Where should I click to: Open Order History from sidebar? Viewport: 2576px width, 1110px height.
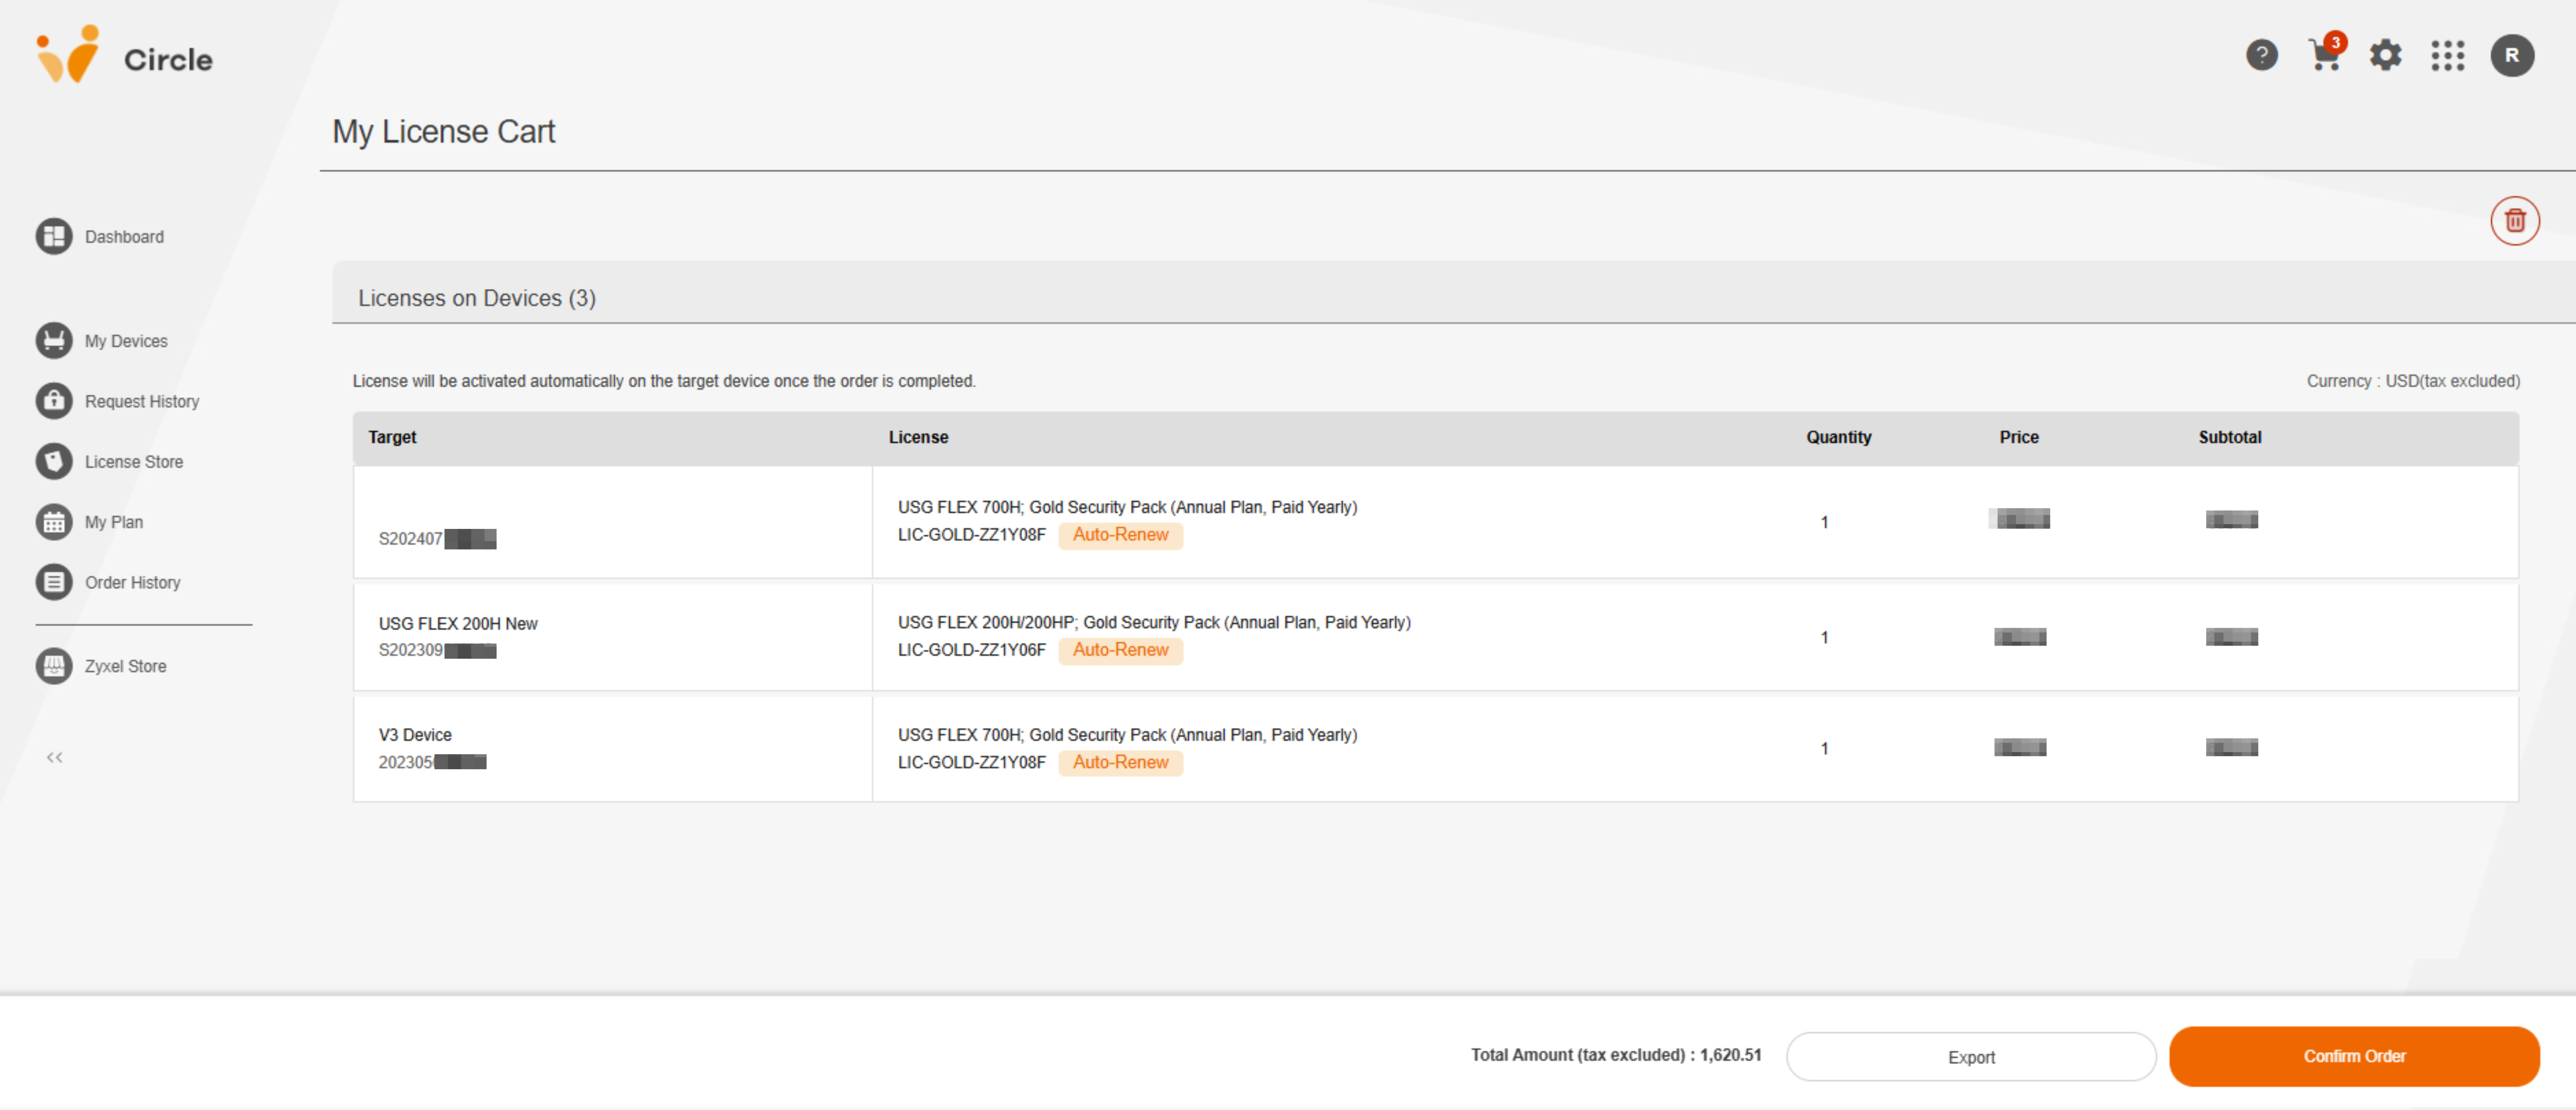click(x=132, y=582)
